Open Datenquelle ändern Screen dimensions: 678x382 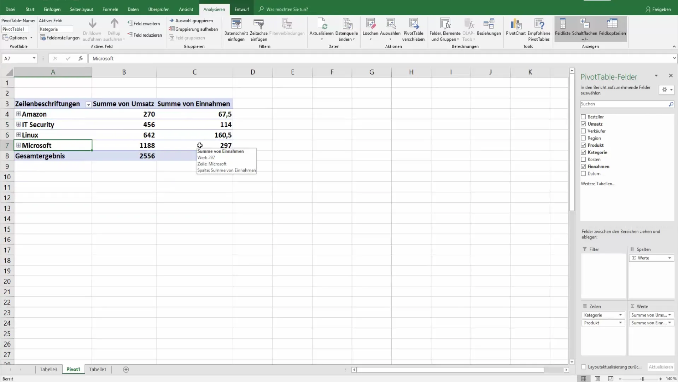click(346, 29)
